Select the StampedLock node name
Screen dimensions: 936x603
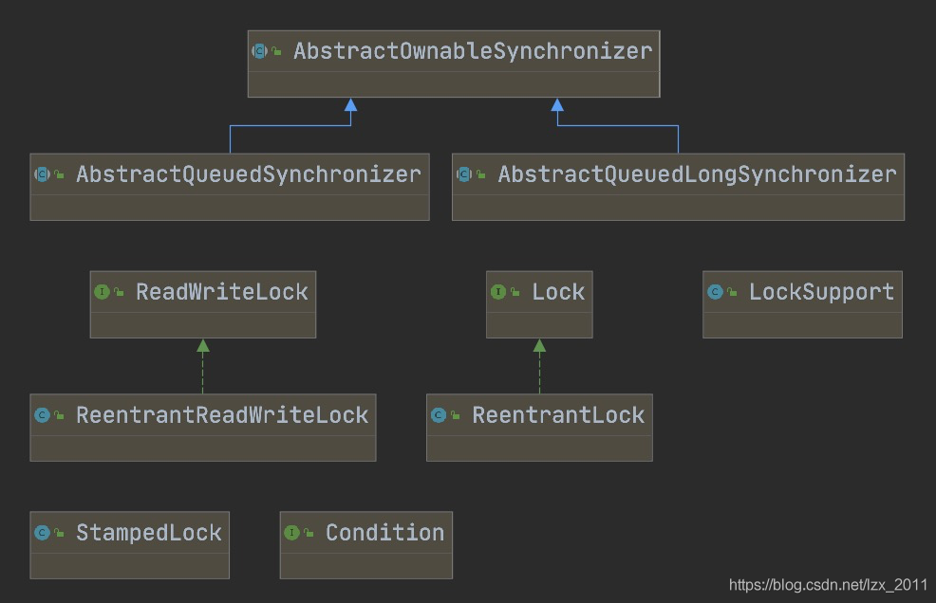tap(149, 533)
